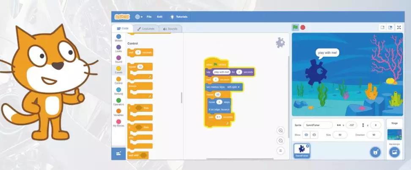Click the gear sprite on stage
The image size is (411, 170).
point(316,72)
